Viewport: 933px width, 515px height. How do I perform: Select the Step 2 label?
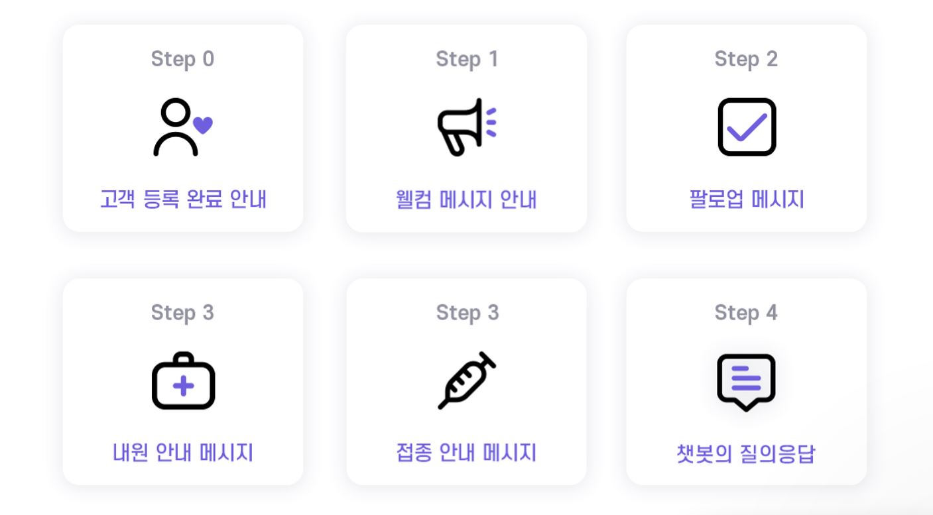click(x=746, y=59)
